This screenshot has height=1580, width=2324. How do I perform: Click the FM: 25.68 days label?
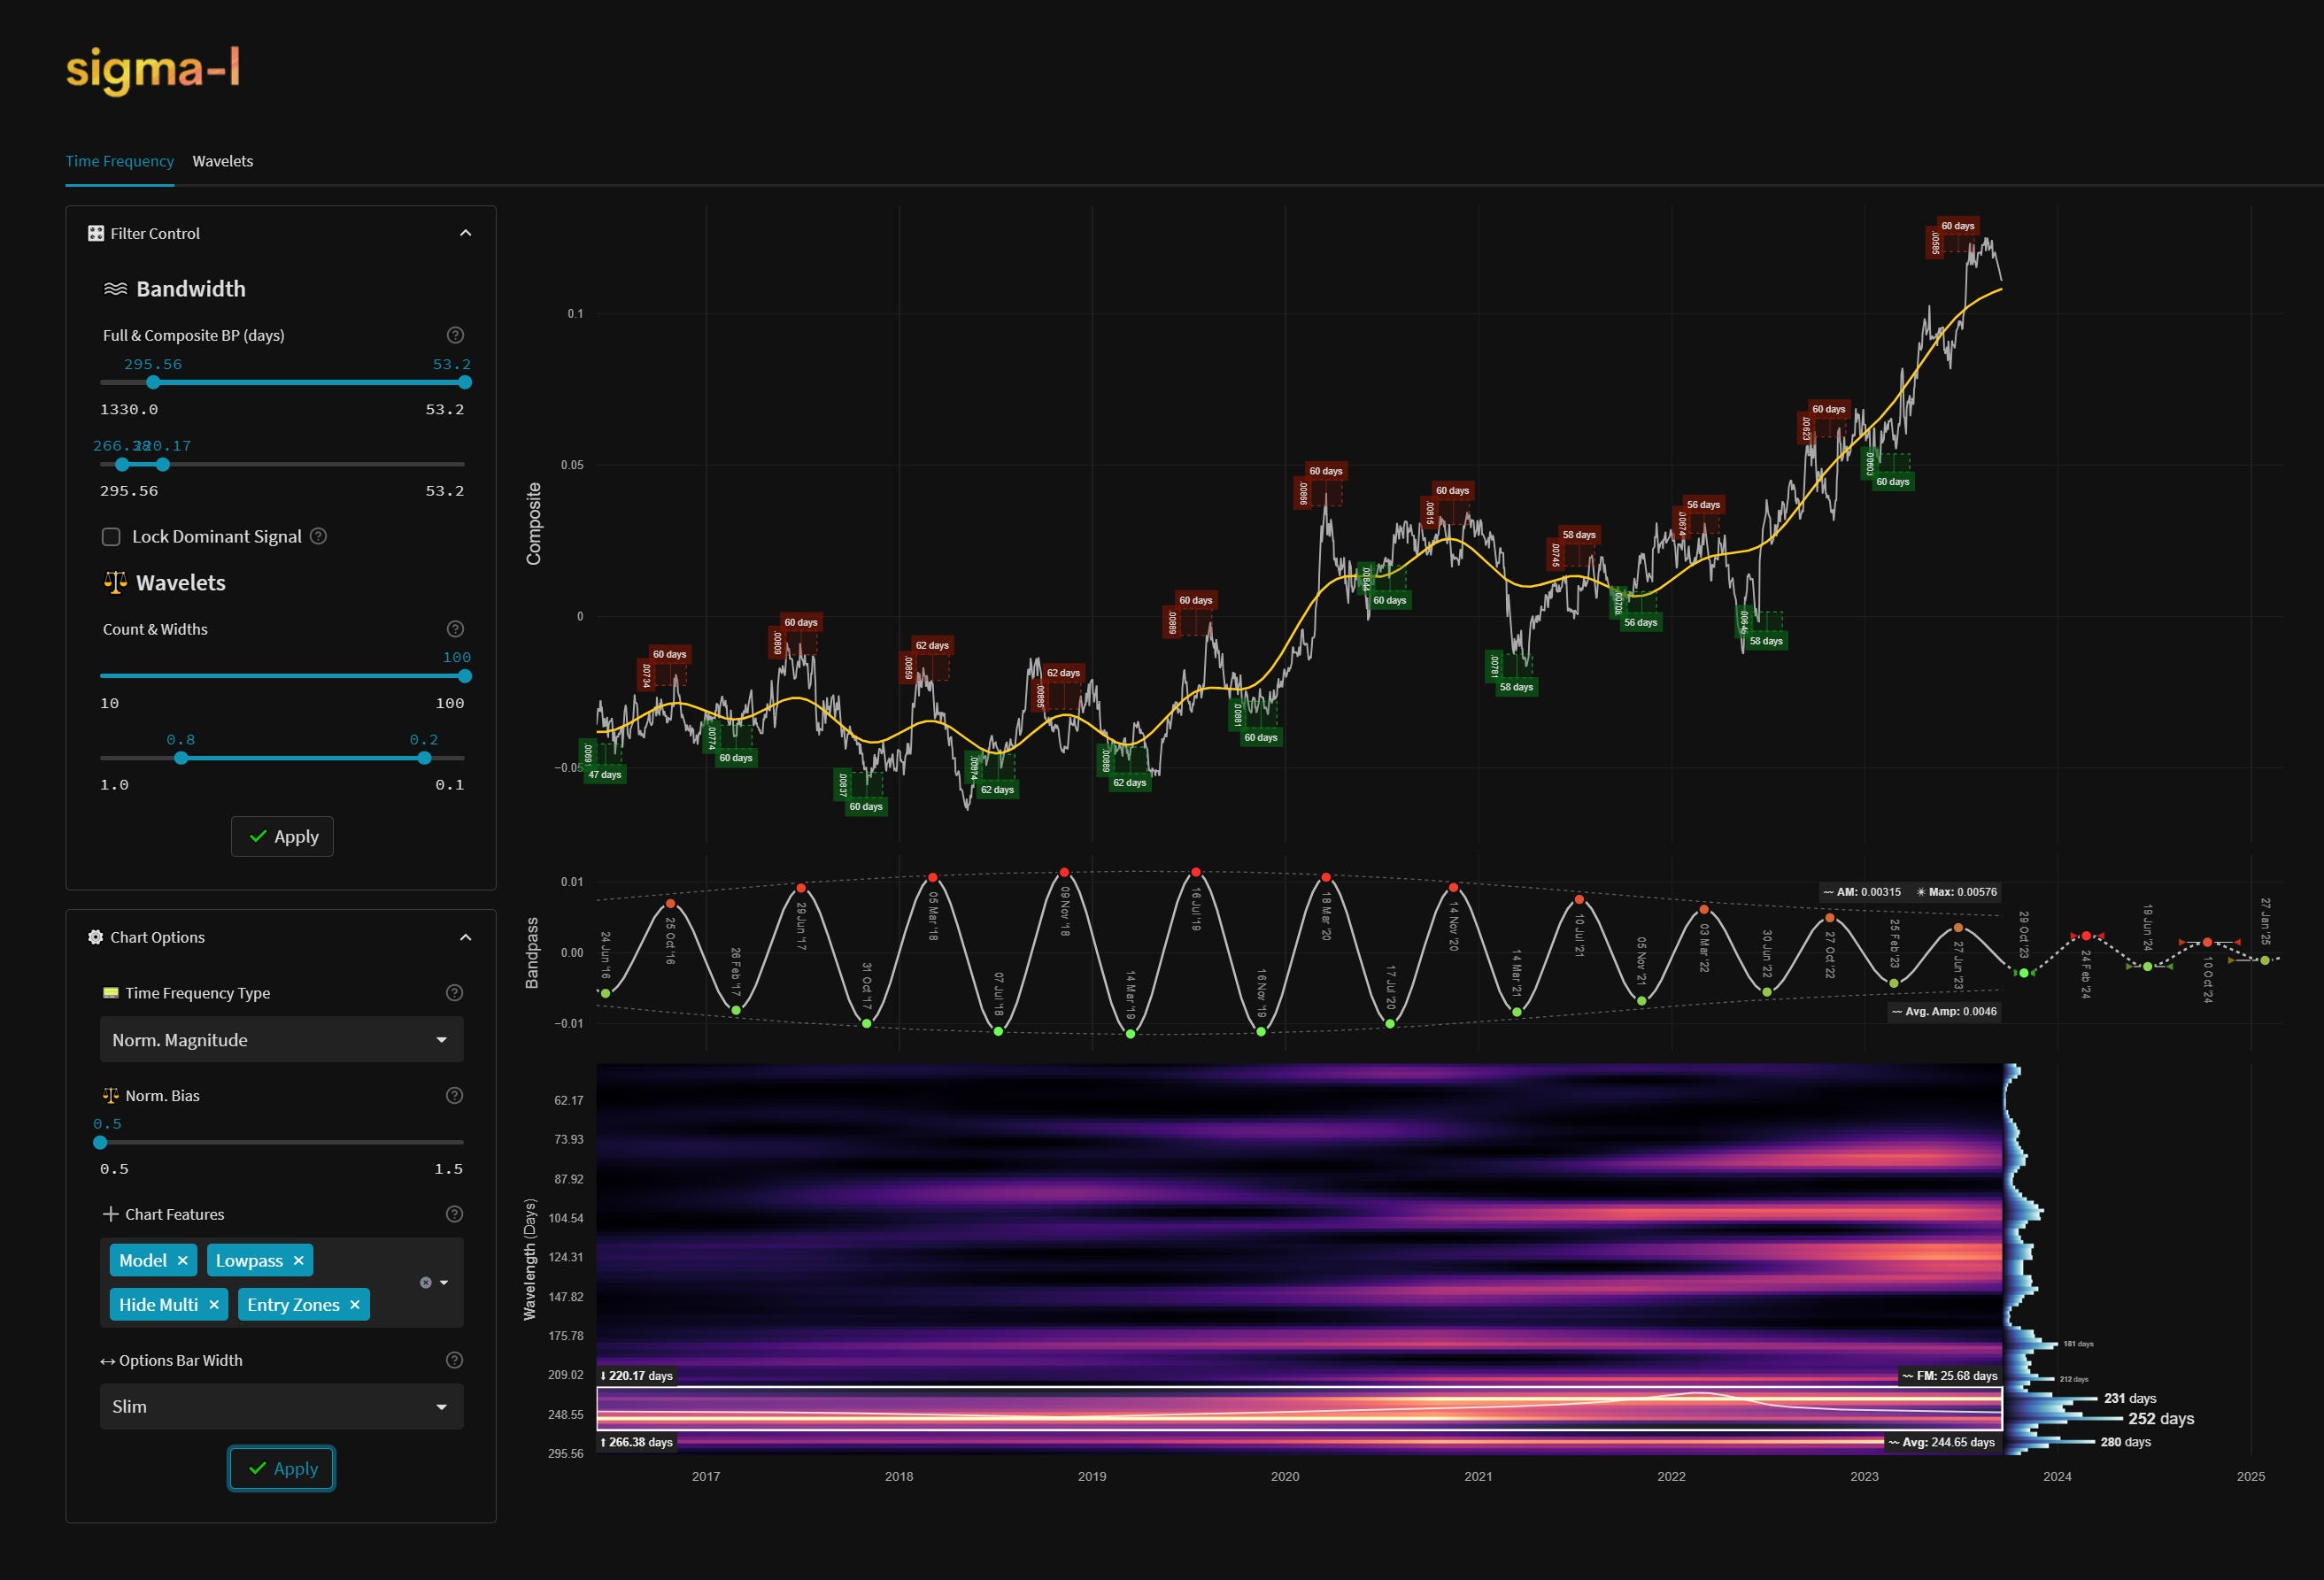[1949, 1376]
